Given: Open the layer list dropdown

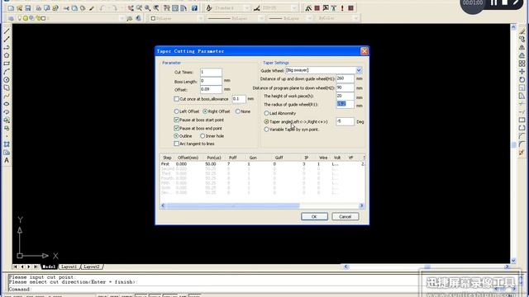Looking at the screenshot, I should [x=122, y=18].
